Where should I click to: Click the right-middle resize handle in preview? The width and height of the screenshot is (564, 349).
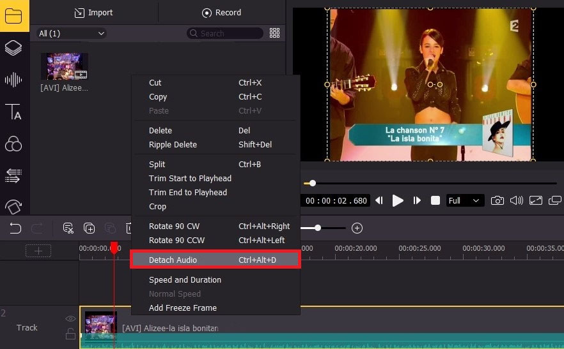[x=533, y=85]
